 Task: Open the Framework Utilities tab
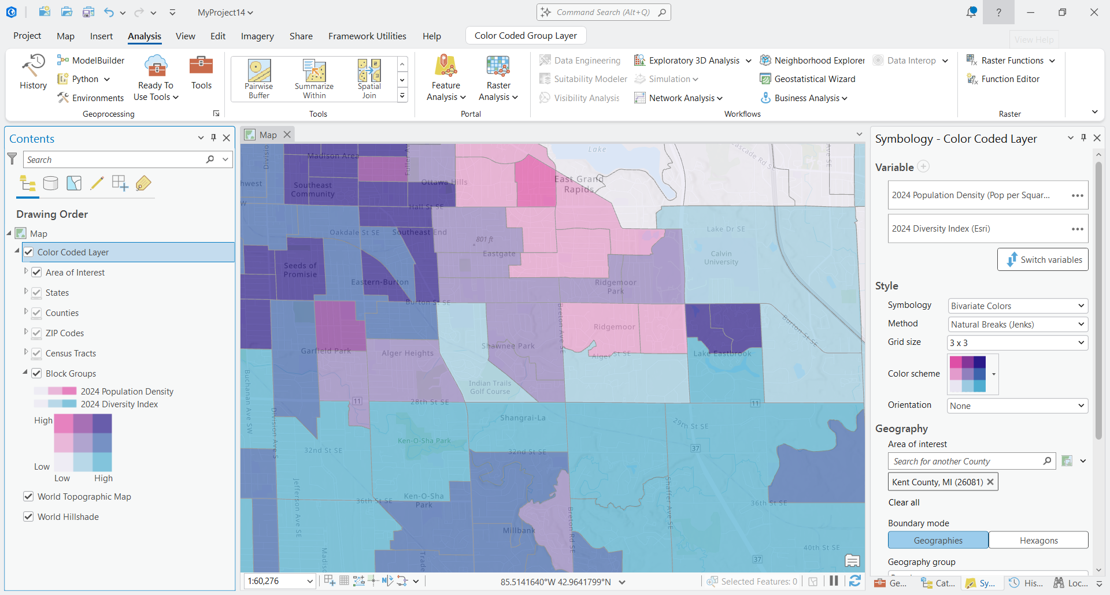pyautogui.click(x=367, y=36)
